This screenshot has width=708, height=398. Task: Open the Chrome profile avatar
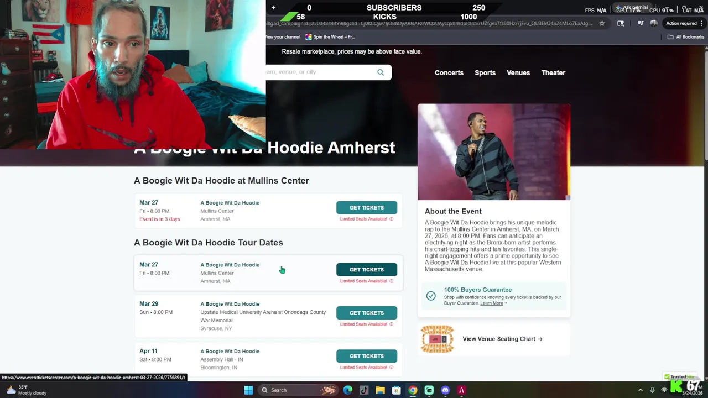[x=654, y=23]
